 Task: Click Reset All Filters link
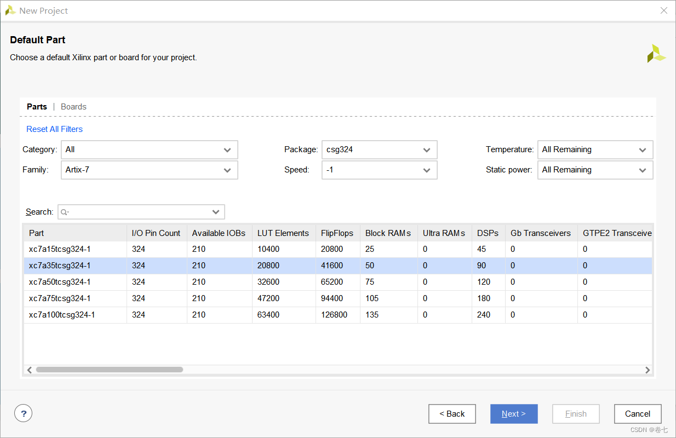[54, 129]
